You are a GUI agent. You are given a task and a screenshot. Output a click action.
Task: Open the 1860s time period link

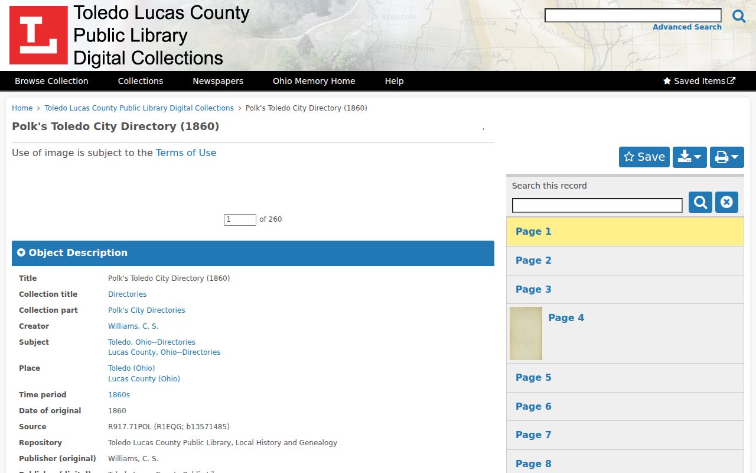tap(119, 394)
